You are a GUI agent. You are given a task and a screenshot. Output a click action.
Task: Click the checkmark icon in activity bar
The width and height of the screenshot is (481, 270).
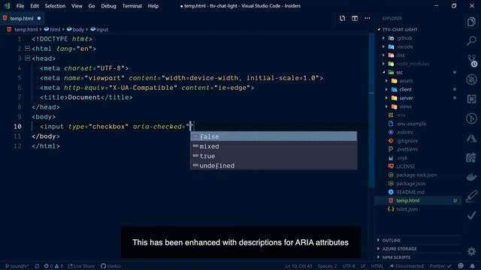pos(471,215)
